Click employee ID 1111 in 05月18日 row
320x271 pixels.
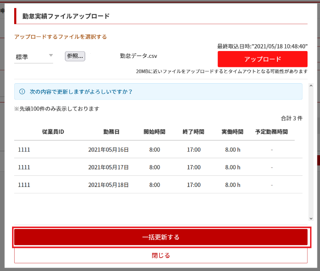[24, 185]
